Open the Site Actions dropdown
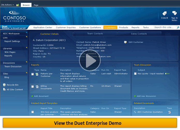This screenshot has height=130, width=180. (7, 5)
